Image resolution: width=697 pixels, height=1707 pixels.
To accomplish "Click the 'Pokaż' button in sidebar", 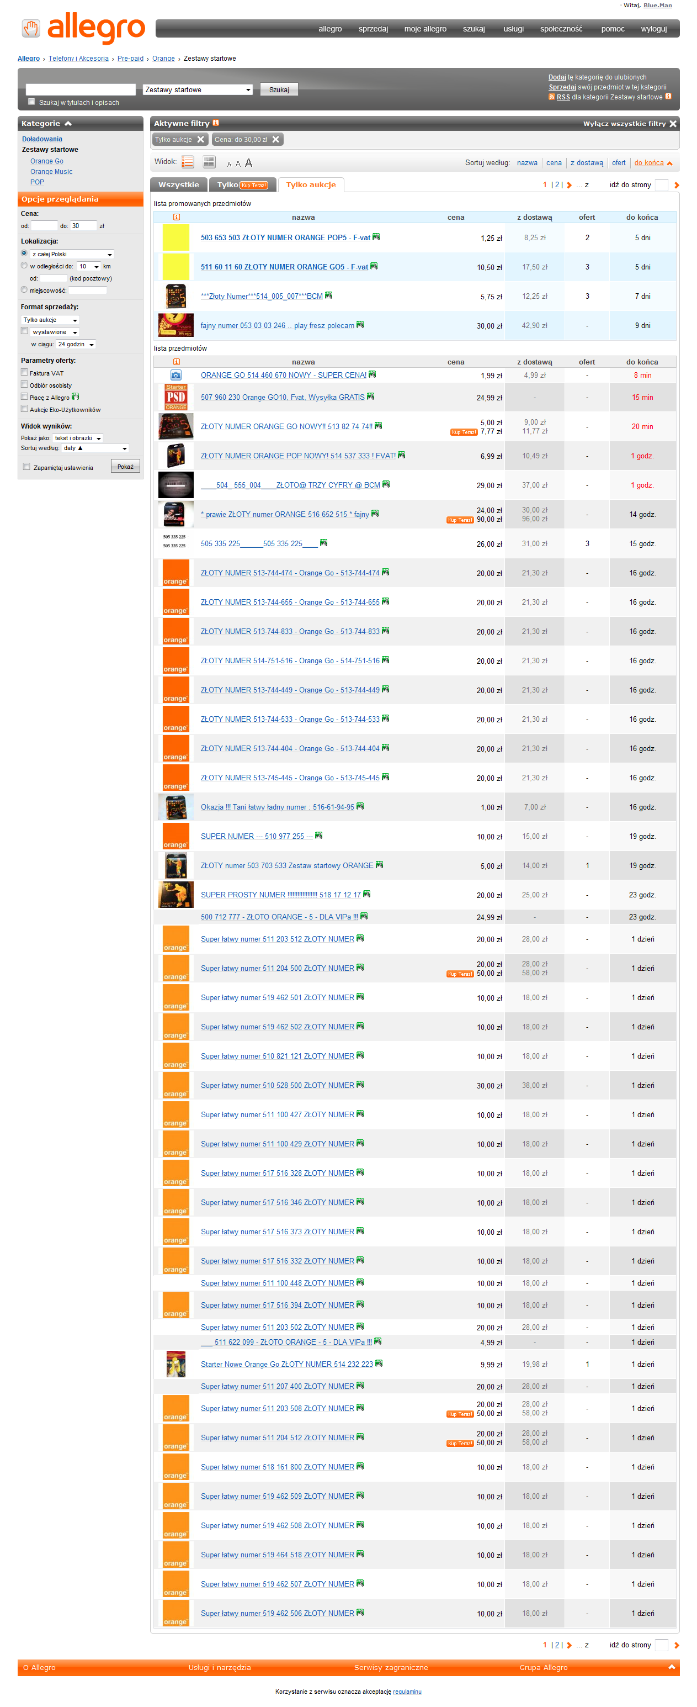I will (x=125, y=467).
